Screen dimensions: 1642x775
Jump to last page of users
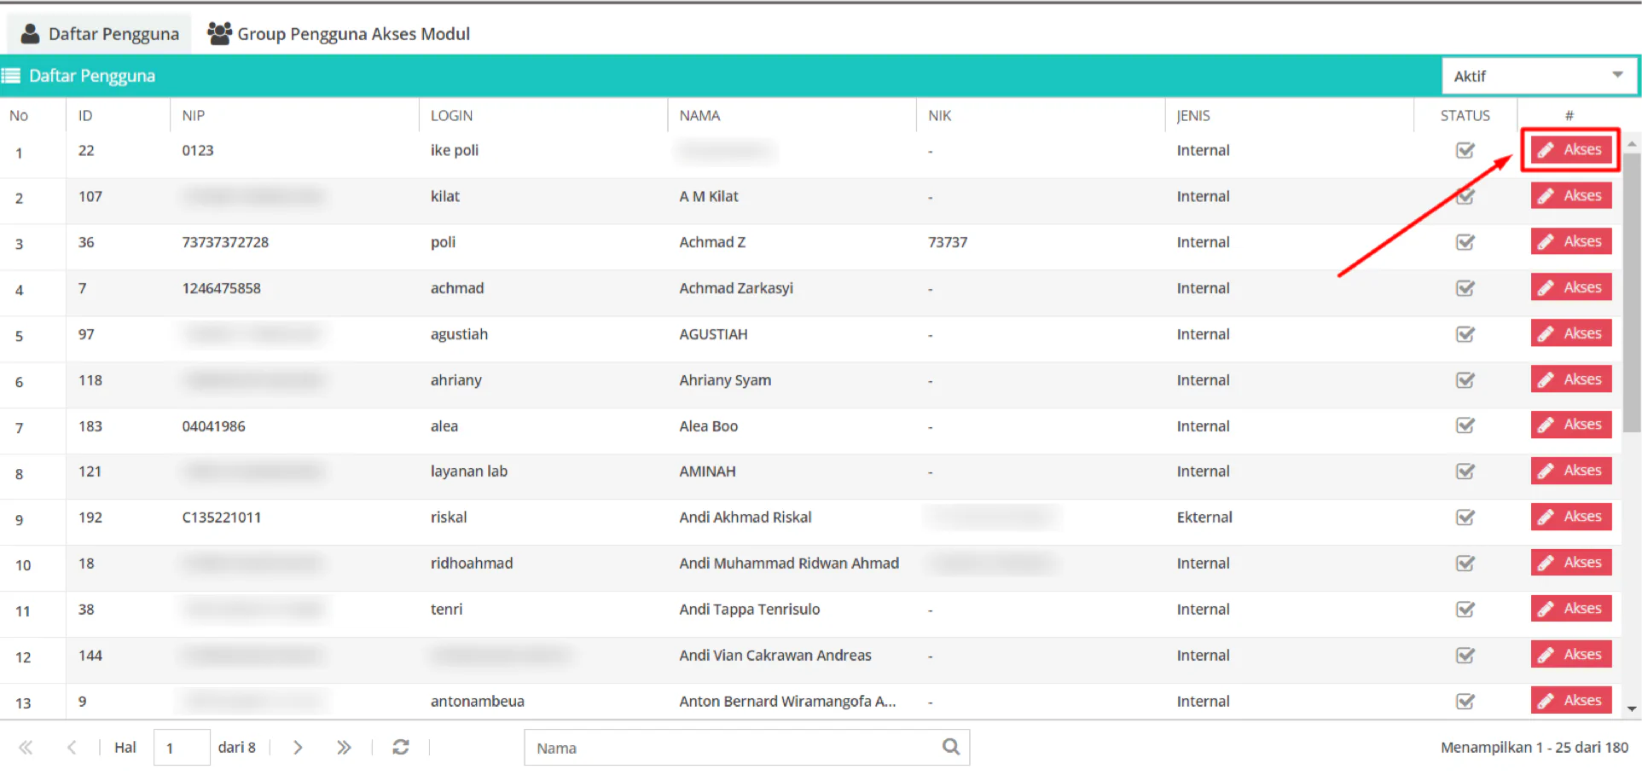344,748
